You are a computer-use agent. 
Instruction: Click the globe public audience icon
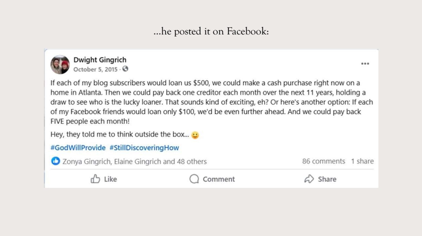[x=125, y=69]
